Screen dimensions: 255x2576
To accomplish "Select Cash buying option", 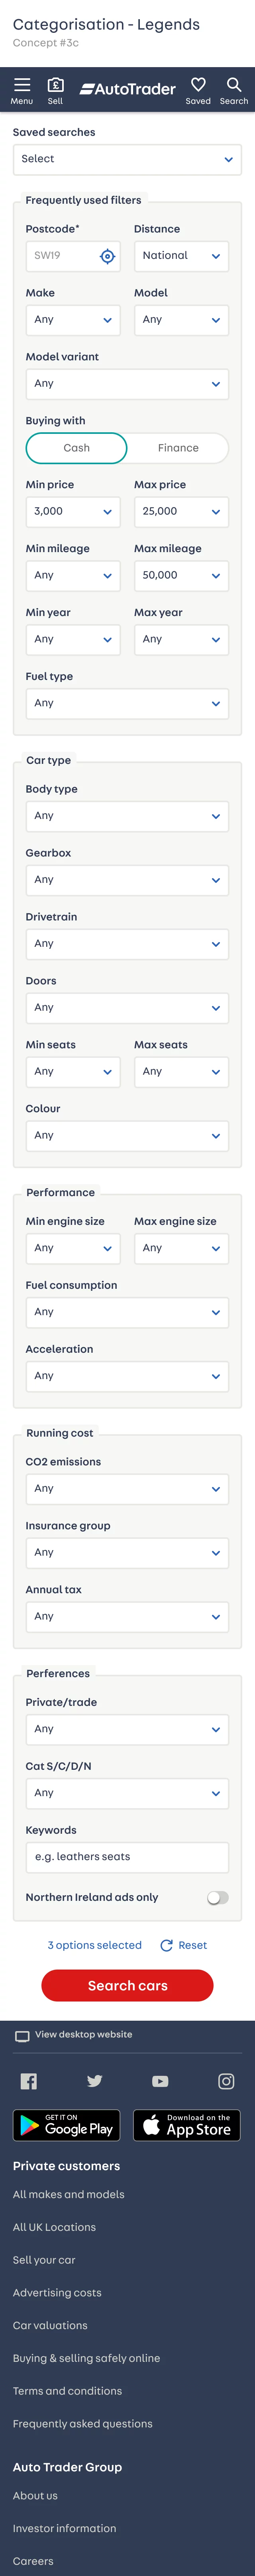I will [76, 448].
